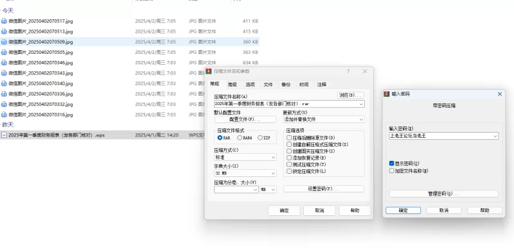Switch to the 备份 tab
This screenshot has height=250, width=514.
[286, 85]
